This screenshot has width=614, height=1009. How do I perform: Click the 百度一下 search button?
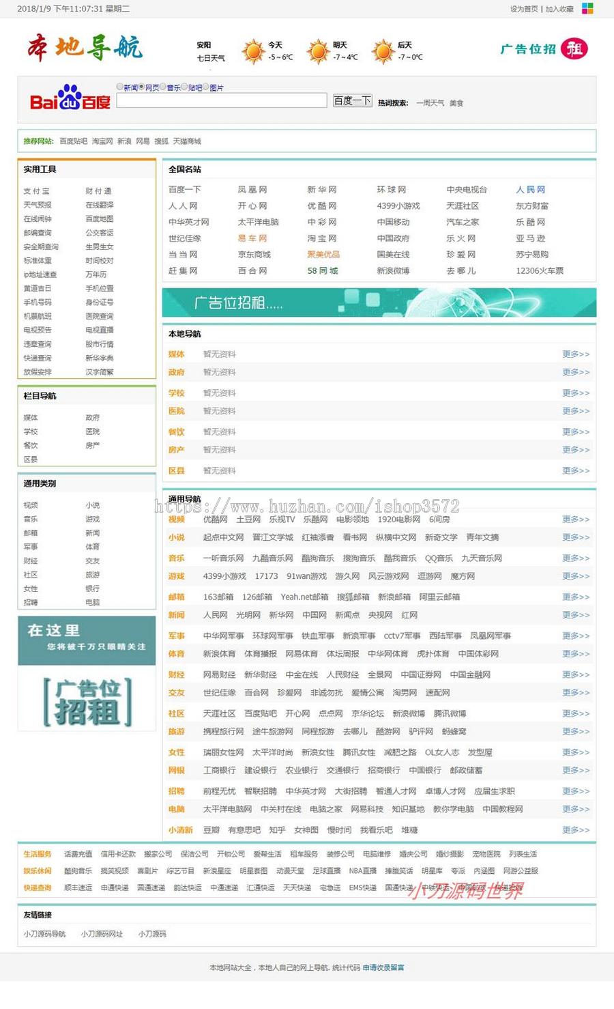point(352,100)
